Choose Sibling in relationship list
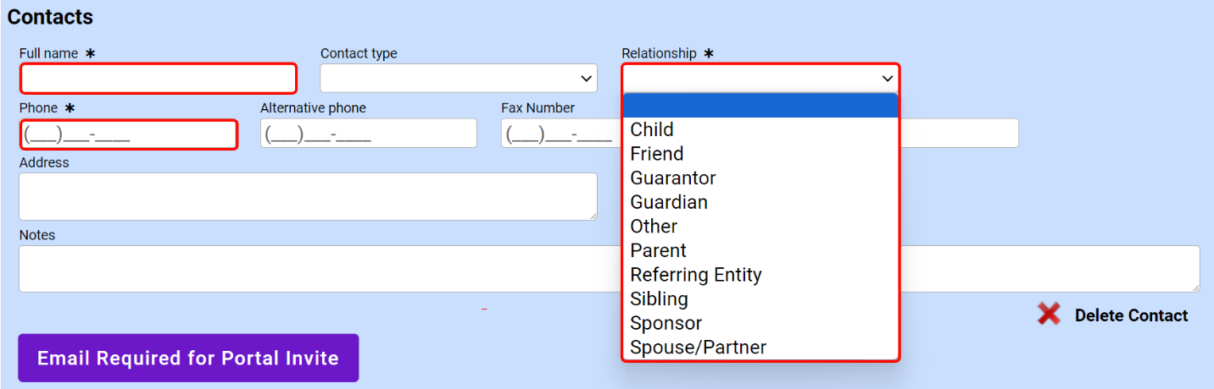Image resolution: width=1214 pixels, height=389 pixels. point(660,299)
